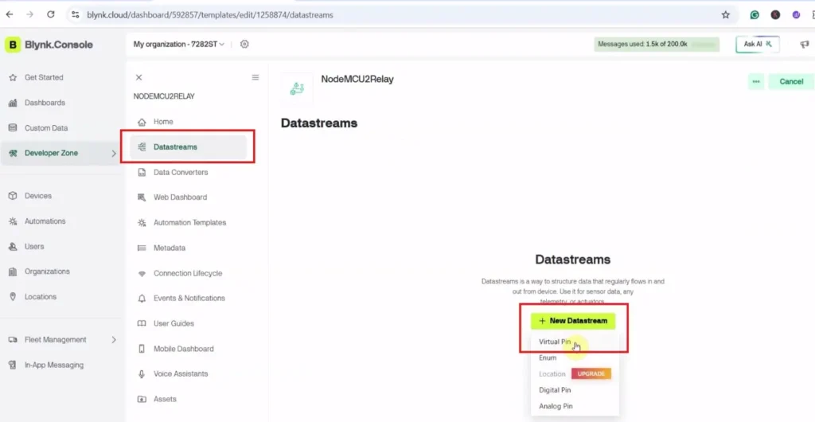Click the Home house icon

[142, 122]
